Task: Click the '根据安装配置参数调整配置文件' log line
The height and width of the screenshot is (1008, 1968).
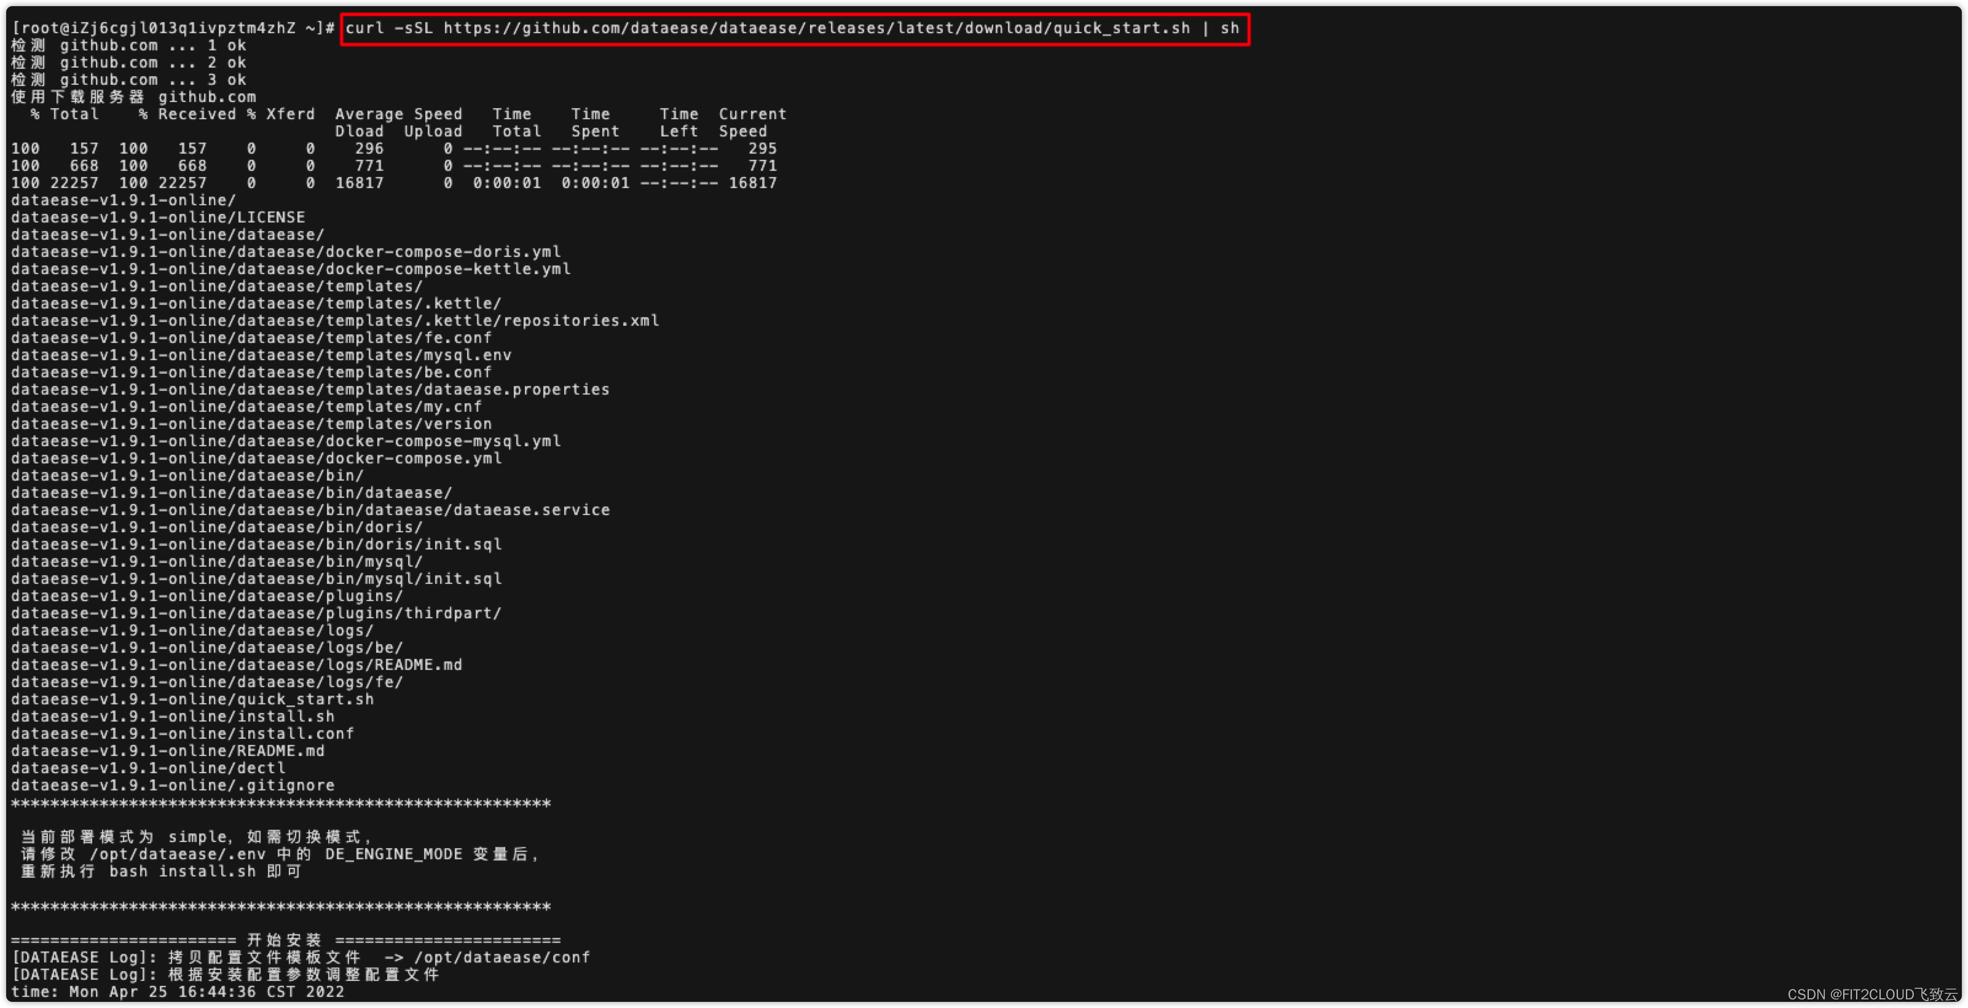Action: pyautogui.click(x=226, y=974)
